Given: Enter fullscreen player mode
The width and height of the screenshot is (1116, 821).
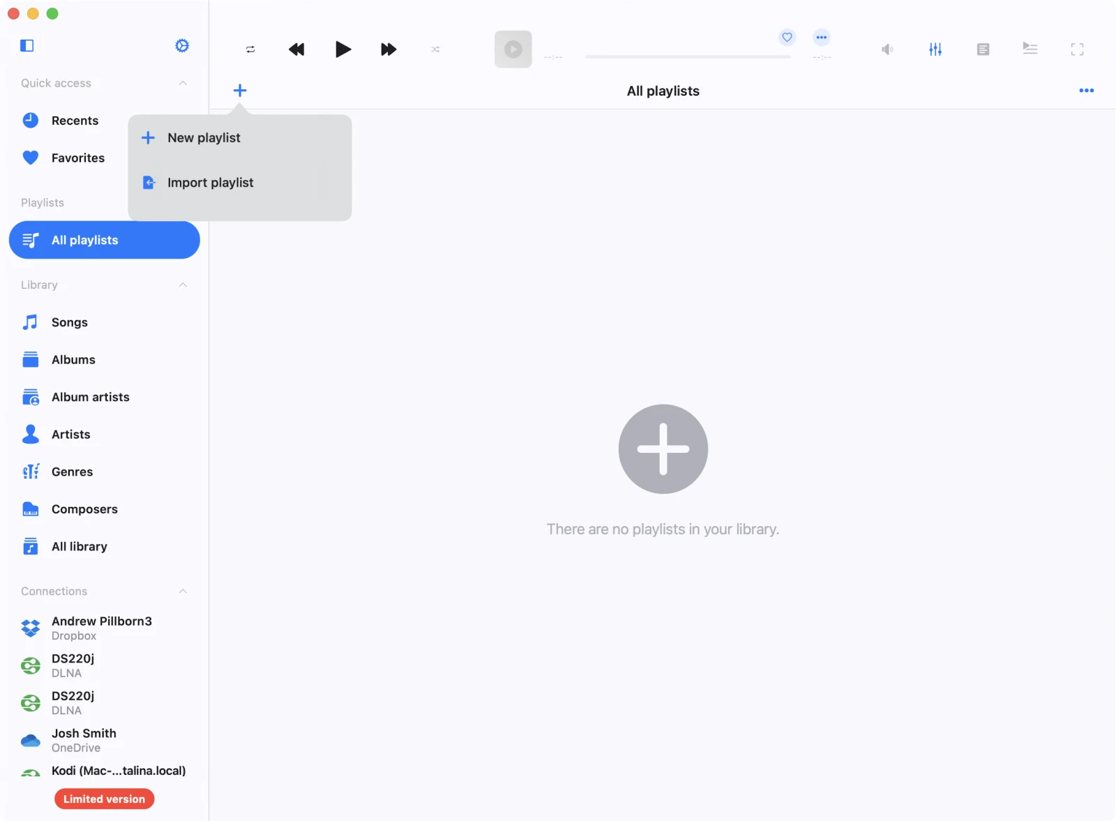Looking at the screenshot, I should [1077, 50].
